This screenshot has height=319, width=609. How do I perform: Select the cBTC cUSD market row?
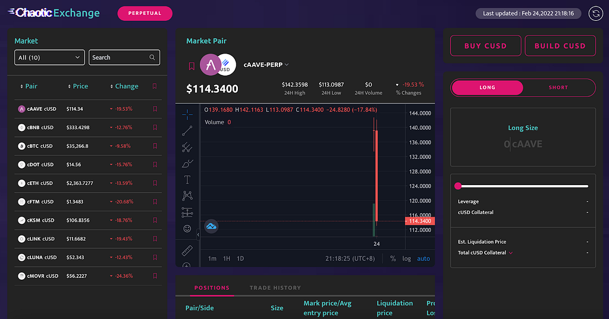88,146
